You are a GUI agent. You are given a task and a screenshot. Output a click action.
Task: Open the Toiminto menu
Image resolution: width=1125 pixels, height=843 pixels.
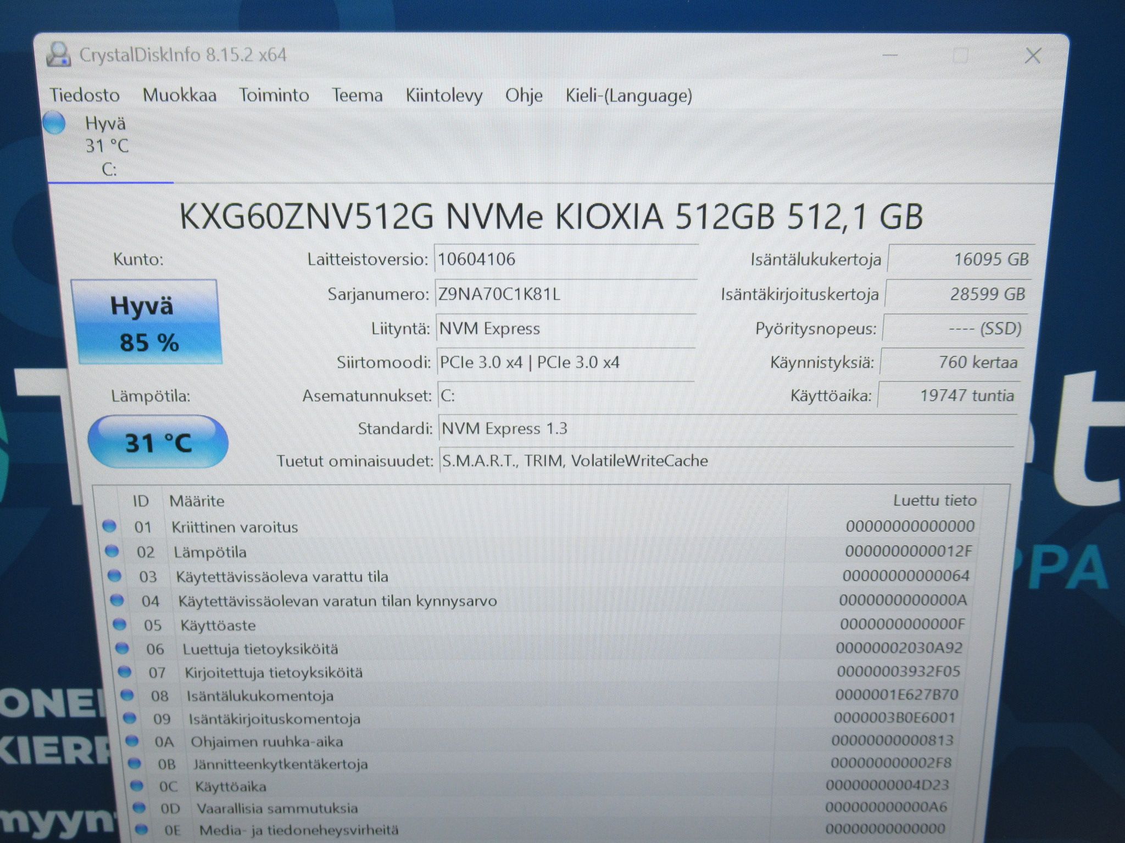click(x=274, y=95)
